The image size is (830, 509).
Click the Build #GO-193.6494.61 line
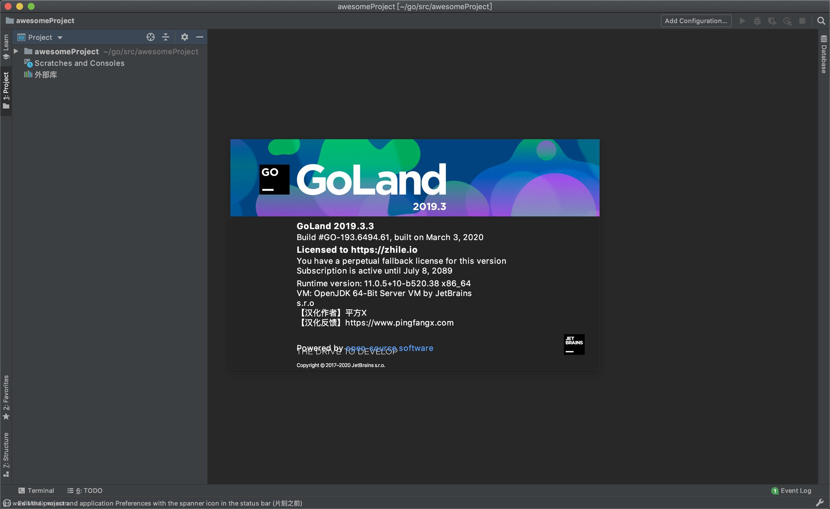tap(390, 237)
